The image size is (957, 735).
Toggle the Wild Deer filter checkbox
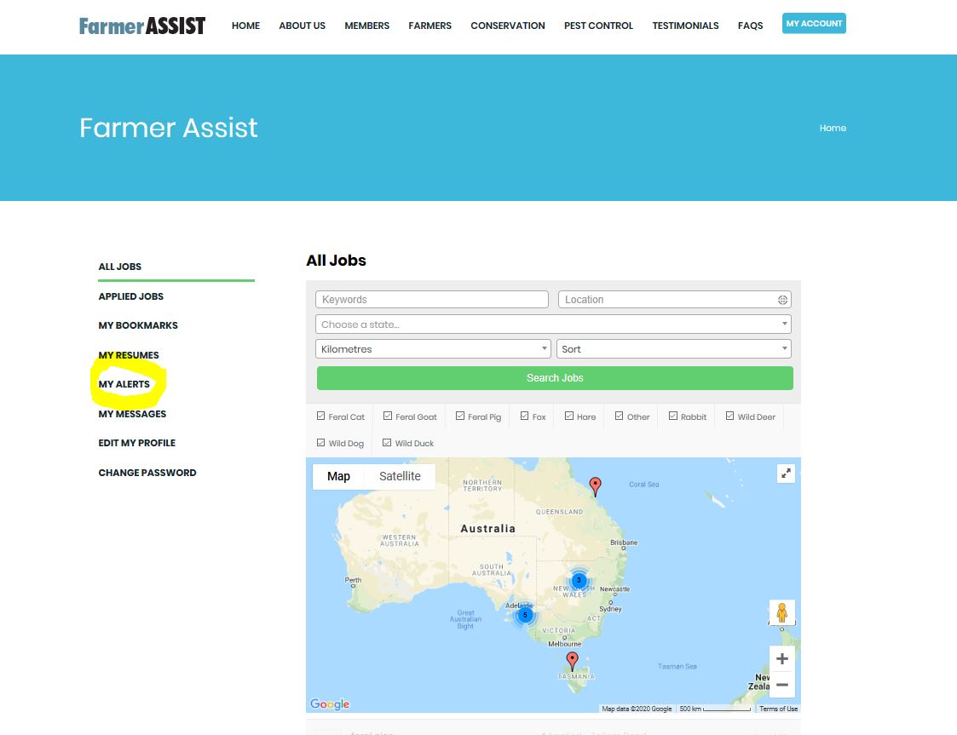coord(730,416)
